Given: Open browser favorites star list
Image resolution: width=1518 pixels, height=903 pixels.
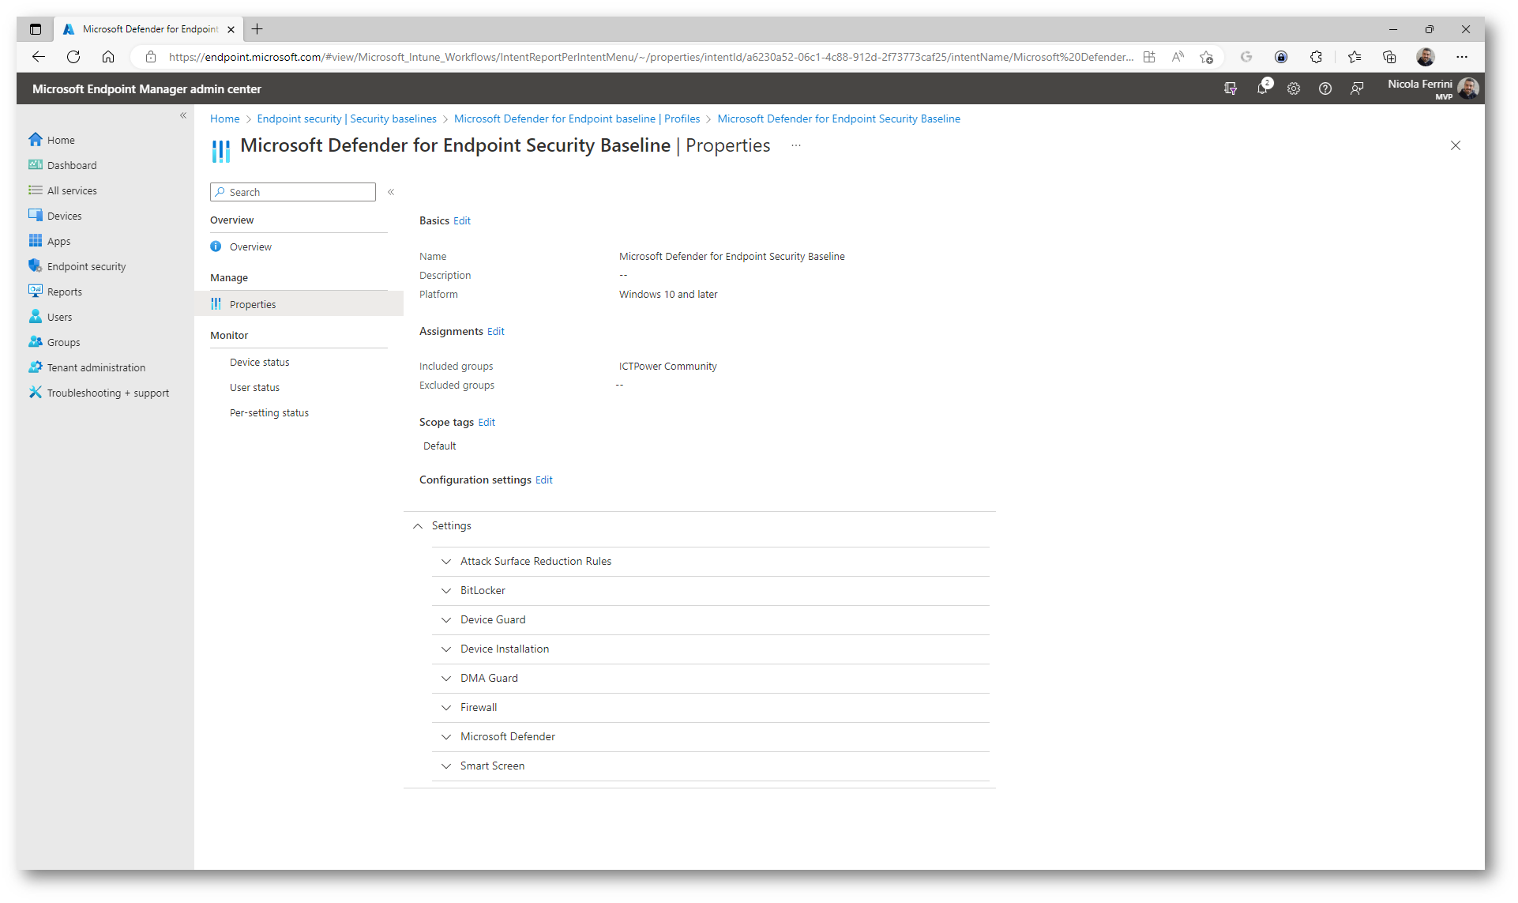Looking at the screenshot, I should click(1355, 57).
